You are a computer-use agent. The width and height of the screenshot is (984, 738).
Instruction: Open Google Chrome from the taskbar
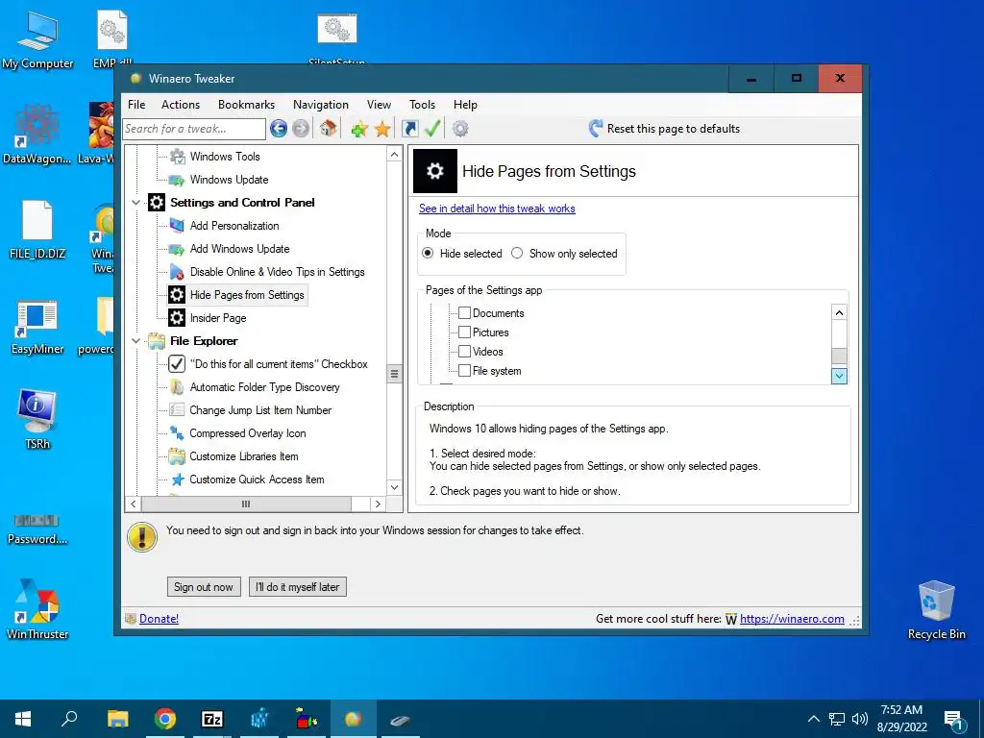165,719
